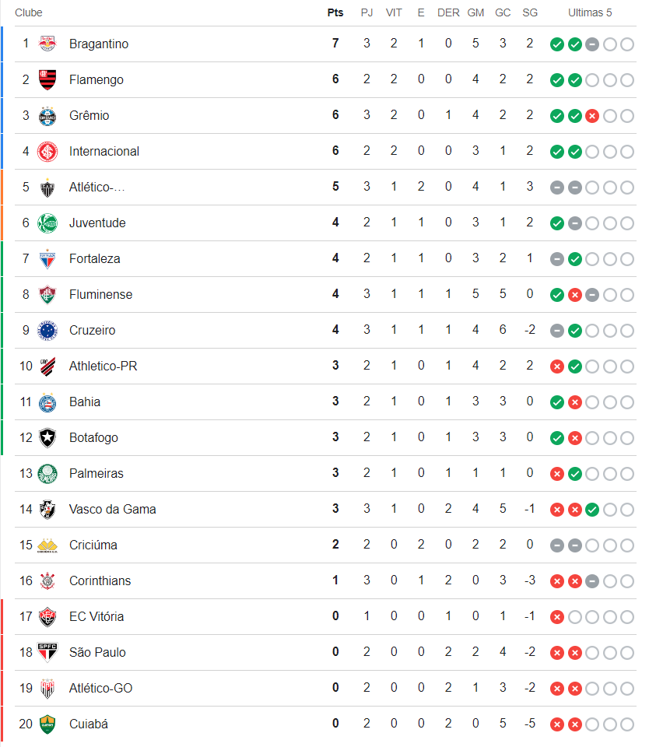This screenshot has height=747, width=649.
Task: Click the Athletico-PR team name
Action: click(103, 366)
